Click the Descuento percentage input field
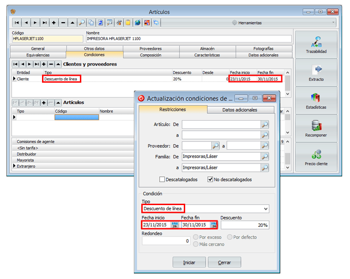This screenshot has width=350, height=279. pos(245,225)
